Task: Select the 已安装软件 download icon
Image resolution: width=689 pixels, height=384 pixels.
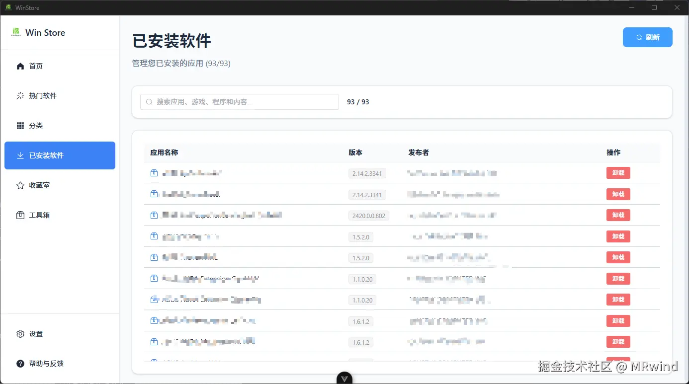Action: [20, 155]
